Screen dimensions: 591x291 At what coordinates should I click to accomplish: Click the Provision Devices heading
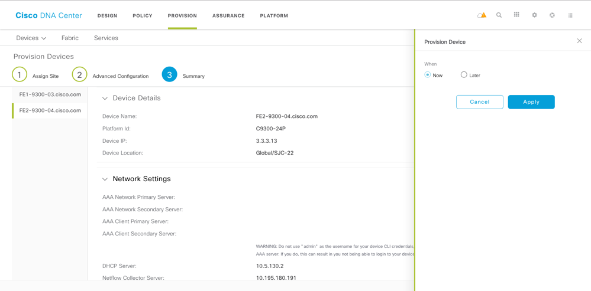[44, 57]
